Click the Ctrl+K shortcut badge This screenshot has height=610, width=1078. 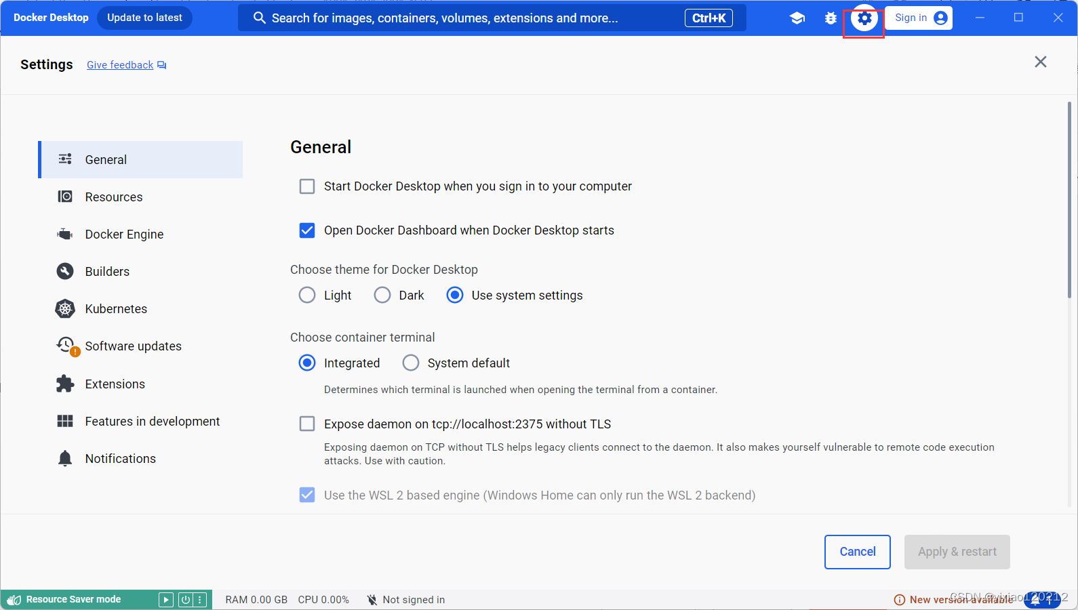[x=708, y=18]
